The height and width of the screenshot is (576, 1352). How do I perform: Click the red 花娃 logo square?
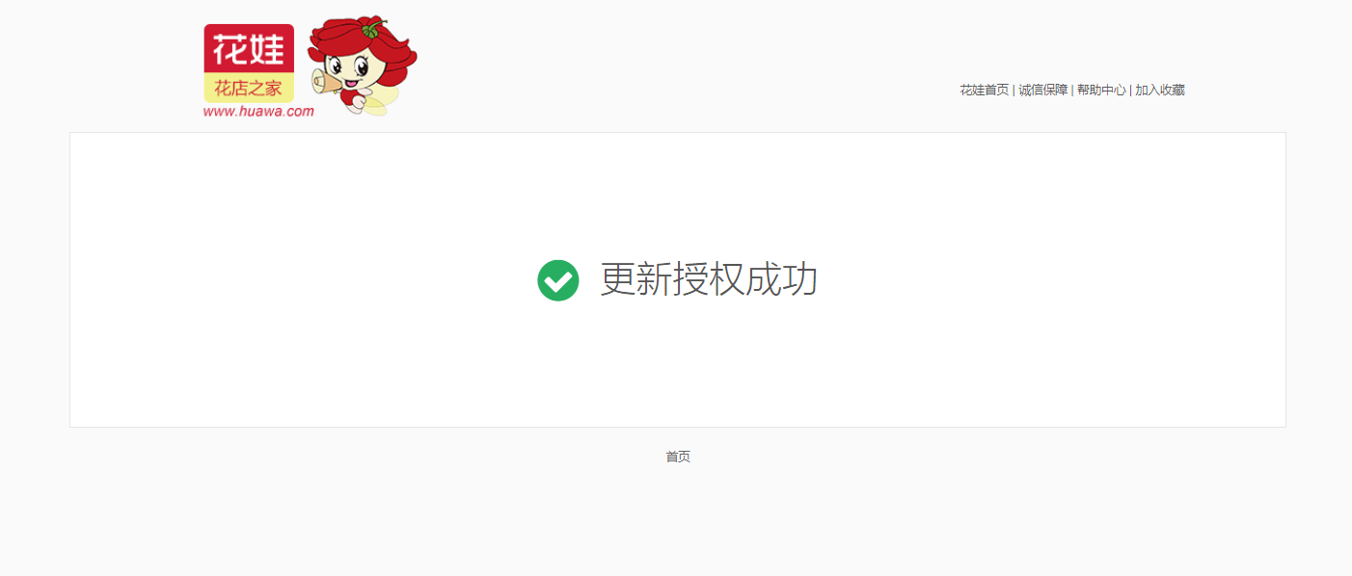click(249, 49)
